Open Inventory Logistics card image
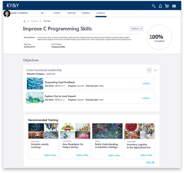The image size is (184, 173). click(140, 131)
